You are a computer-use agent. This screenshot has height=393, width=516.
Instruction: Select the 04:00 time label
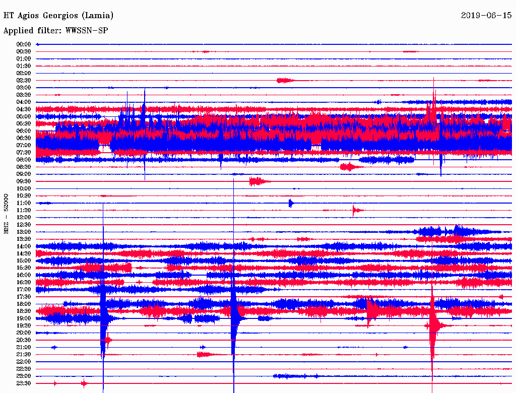[24, 102]
